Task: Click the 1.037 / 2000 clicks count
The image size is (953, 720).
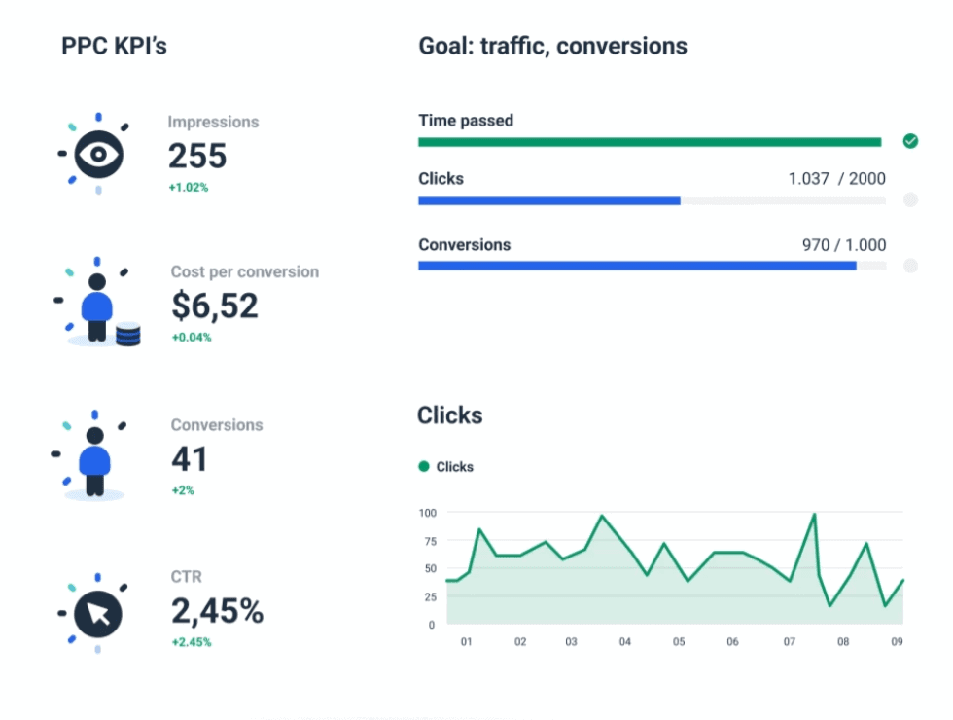Action: [x=837, y=178]
